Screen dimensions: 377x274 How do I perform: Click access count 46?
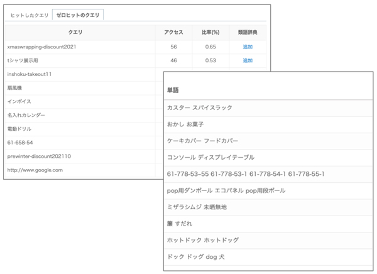[x=173, y=60]
